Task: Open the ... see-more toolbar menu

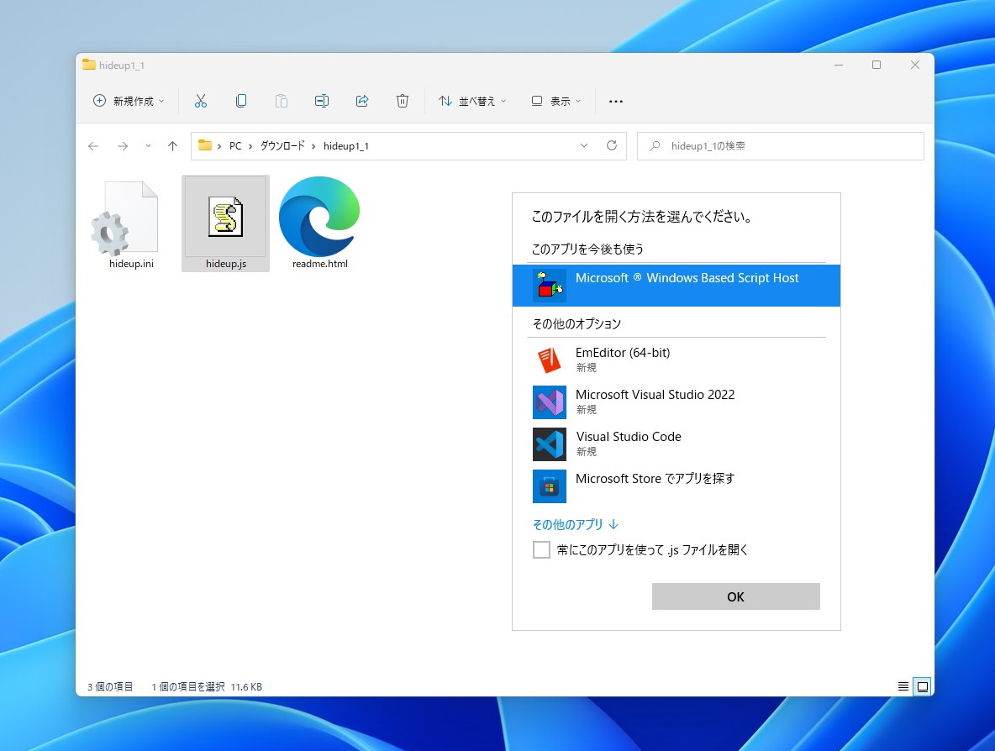Action: (x=616, y=101)
